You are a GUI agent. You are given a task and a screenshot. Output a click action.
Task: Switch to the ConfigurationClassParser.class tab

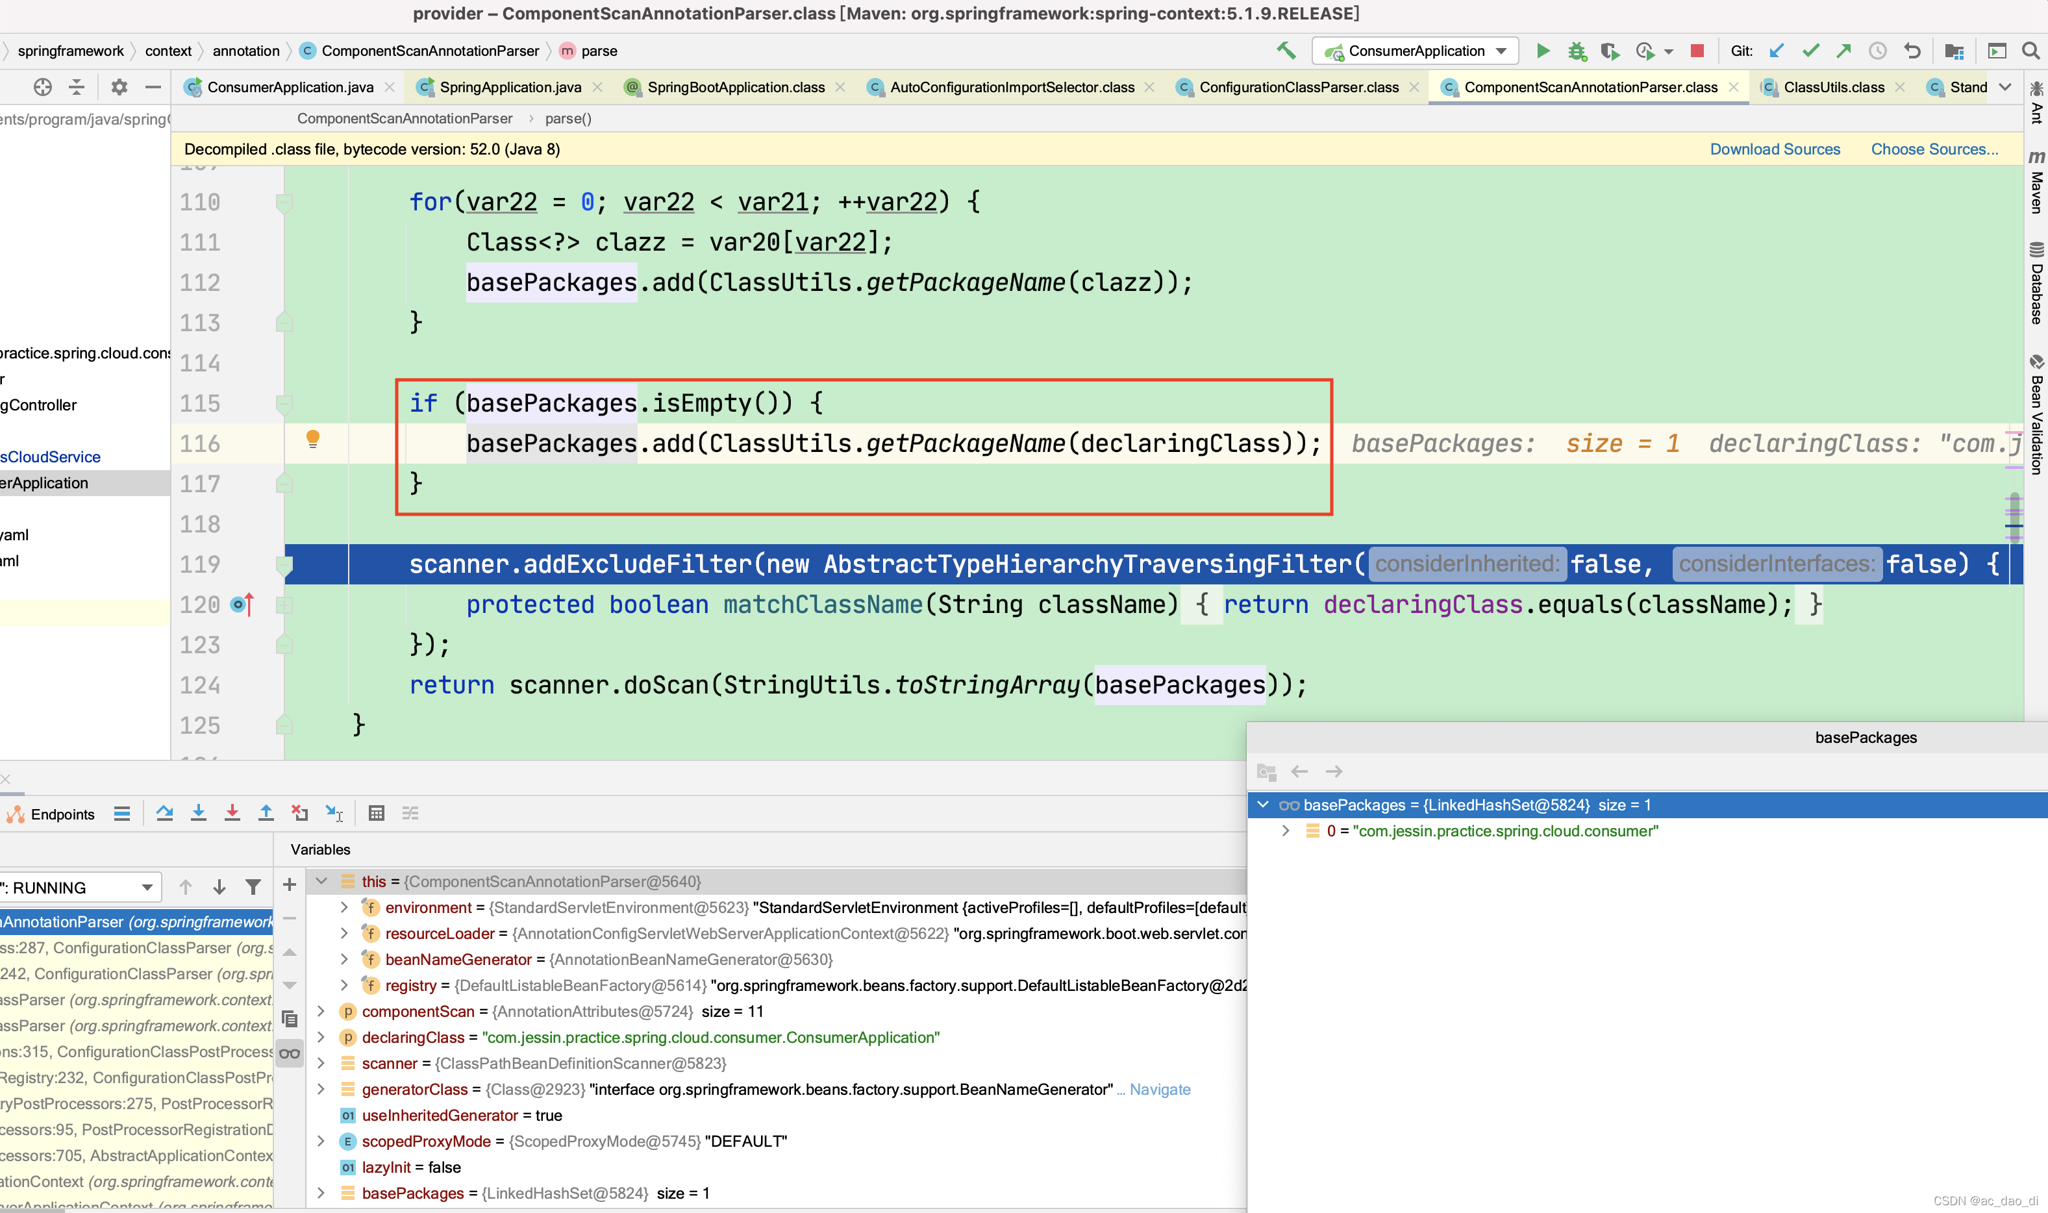tap(1299, 88)
